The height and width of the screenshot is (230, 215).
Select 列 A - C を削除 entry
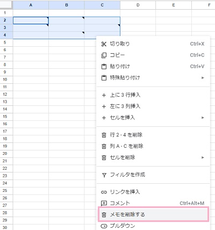(x=153, y=146)
